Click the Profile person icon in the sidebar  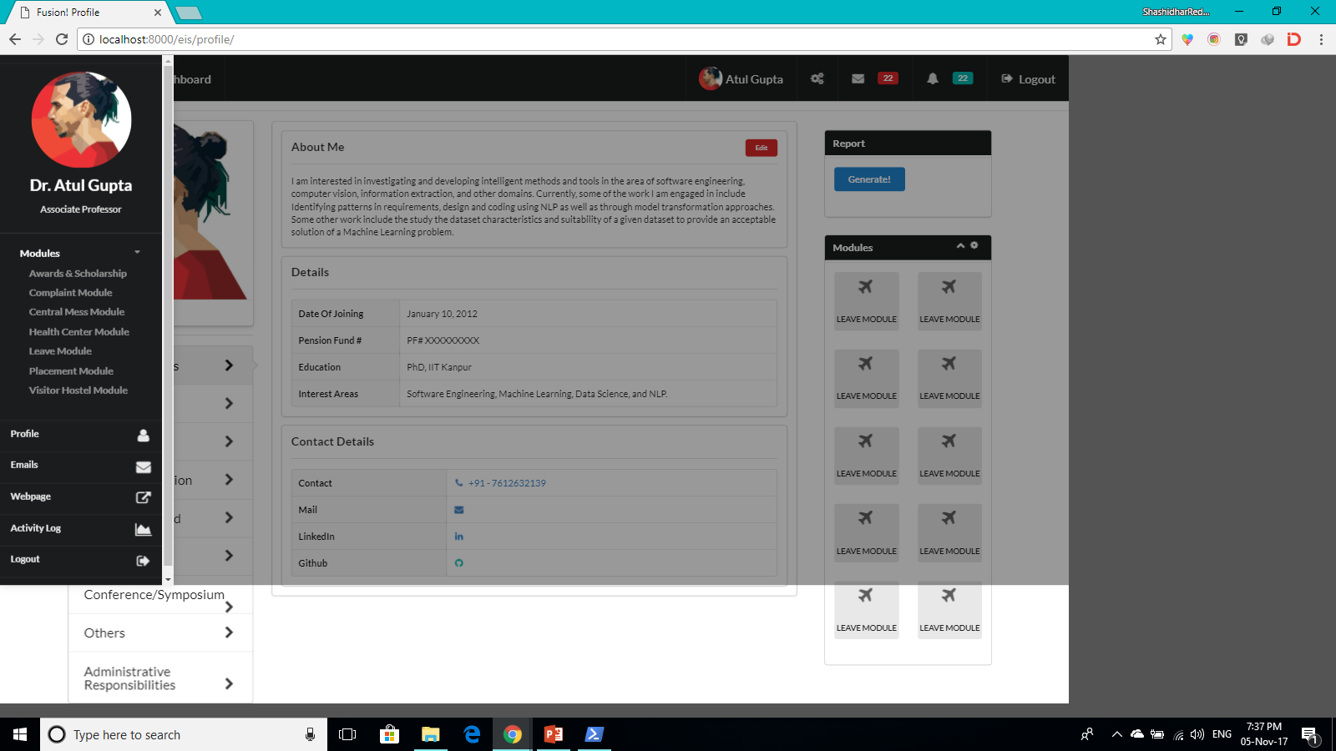pos(142,435)
